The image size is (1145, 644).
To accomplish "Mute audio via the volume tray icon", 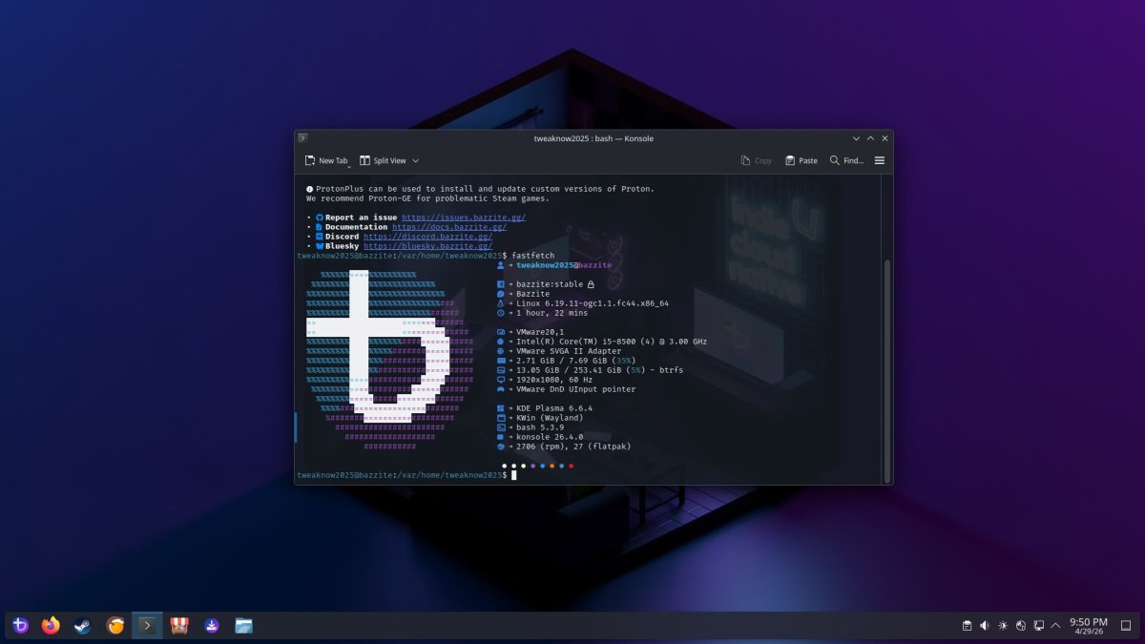I will coord(985,626).
